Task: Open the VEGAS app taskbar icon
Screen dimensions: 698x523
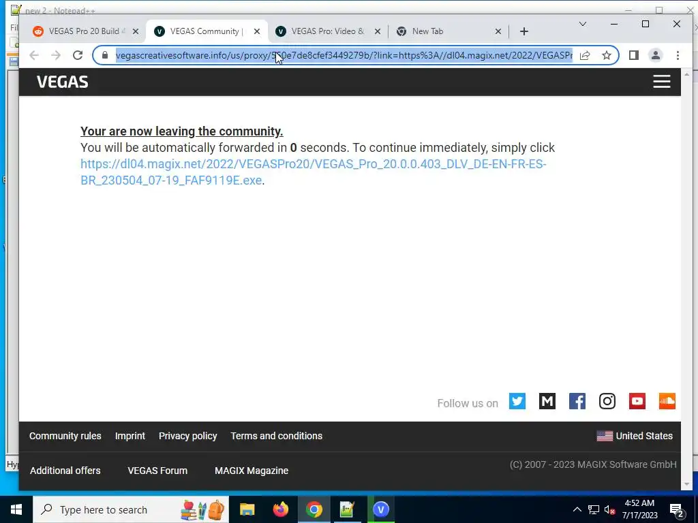Action: 380,509
